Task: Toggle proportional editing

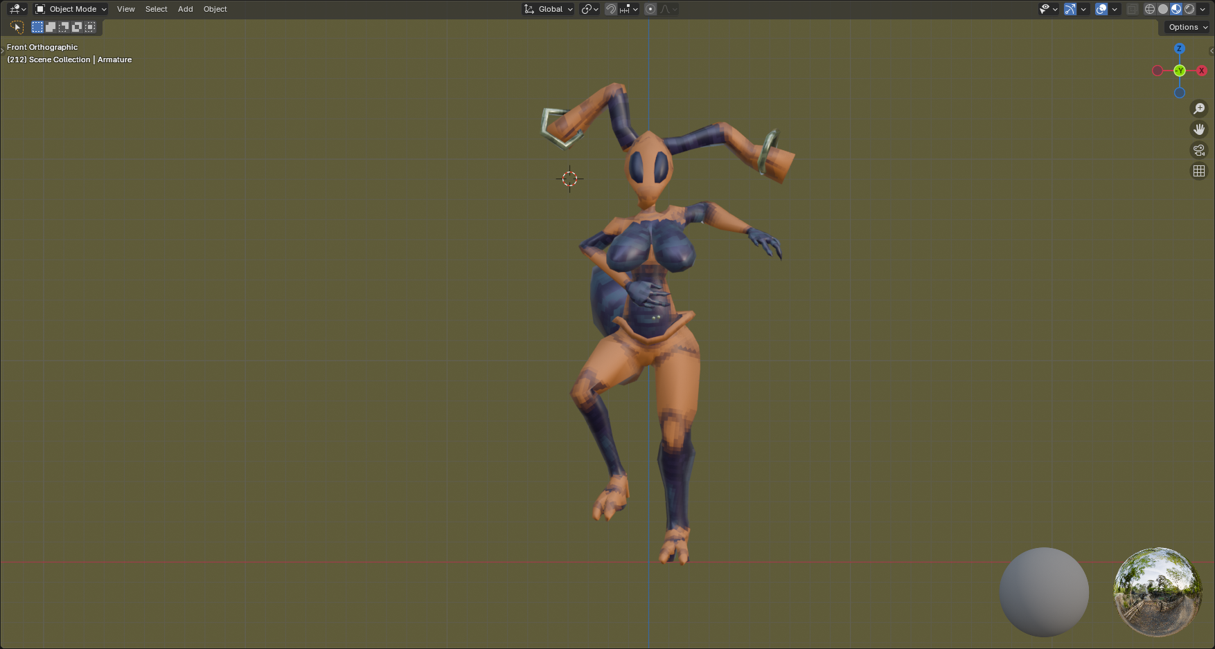Action: tap(650, 9)
